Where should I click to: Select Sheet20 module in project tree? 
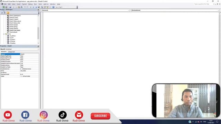coord(13,18)
